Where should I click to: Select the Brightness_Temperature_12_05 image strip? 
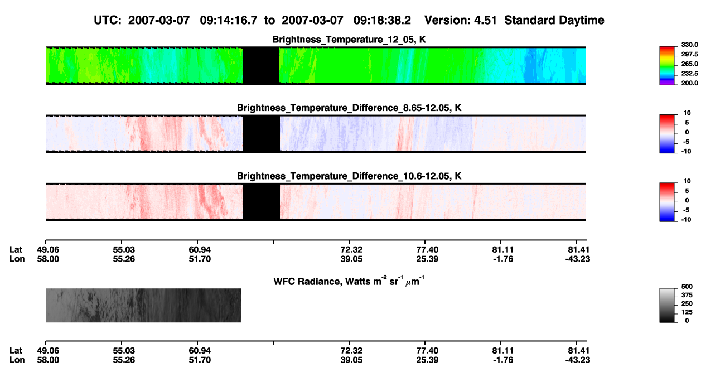(316, 65)
